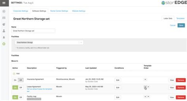Open the reports pie chart sidebar icon

coord(4,24)
